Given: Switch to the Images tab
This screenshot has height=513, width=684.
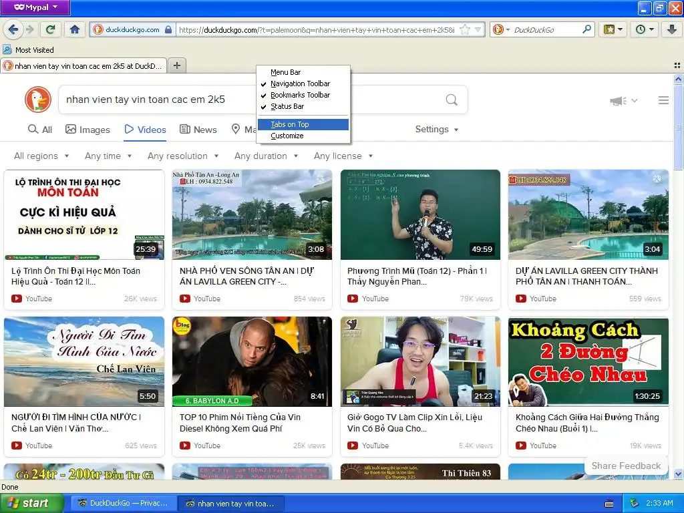Looking at the screenshot, I should click(88, 130).
